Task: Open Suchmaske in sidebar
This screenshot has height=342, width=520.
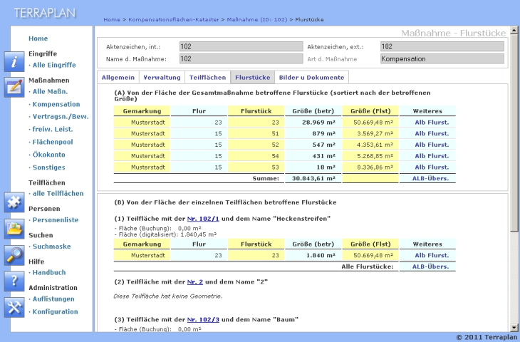Action: tap(51, 247)
